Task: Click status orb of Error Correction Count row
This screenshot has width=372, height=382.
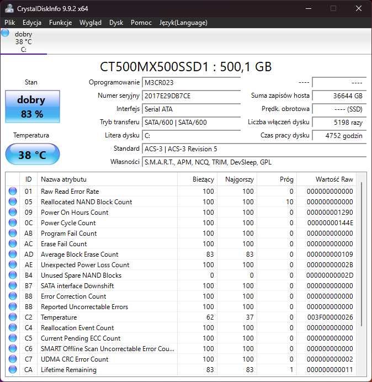Action: click(13, 296)
